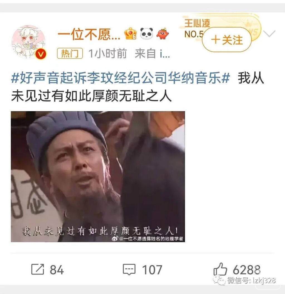285x294 pixels.
Task: Open the 一位不愿... username
Action: coord(89,34)
